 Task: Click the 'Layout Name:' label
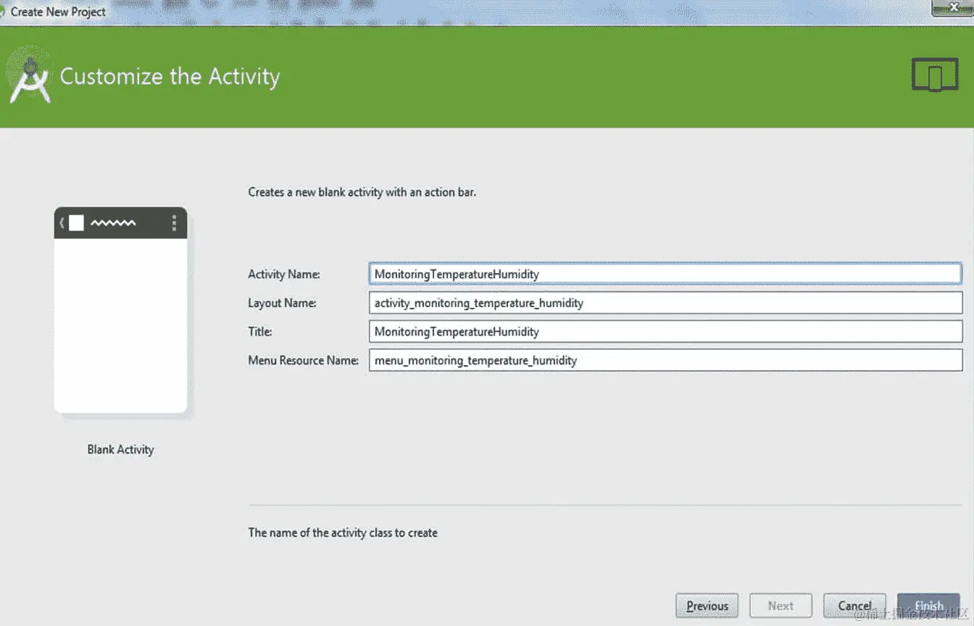point(282,303)
